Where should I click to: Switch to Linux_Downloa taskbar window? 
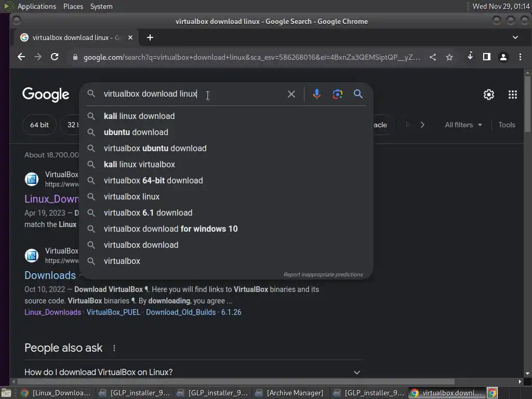(56, 393)
